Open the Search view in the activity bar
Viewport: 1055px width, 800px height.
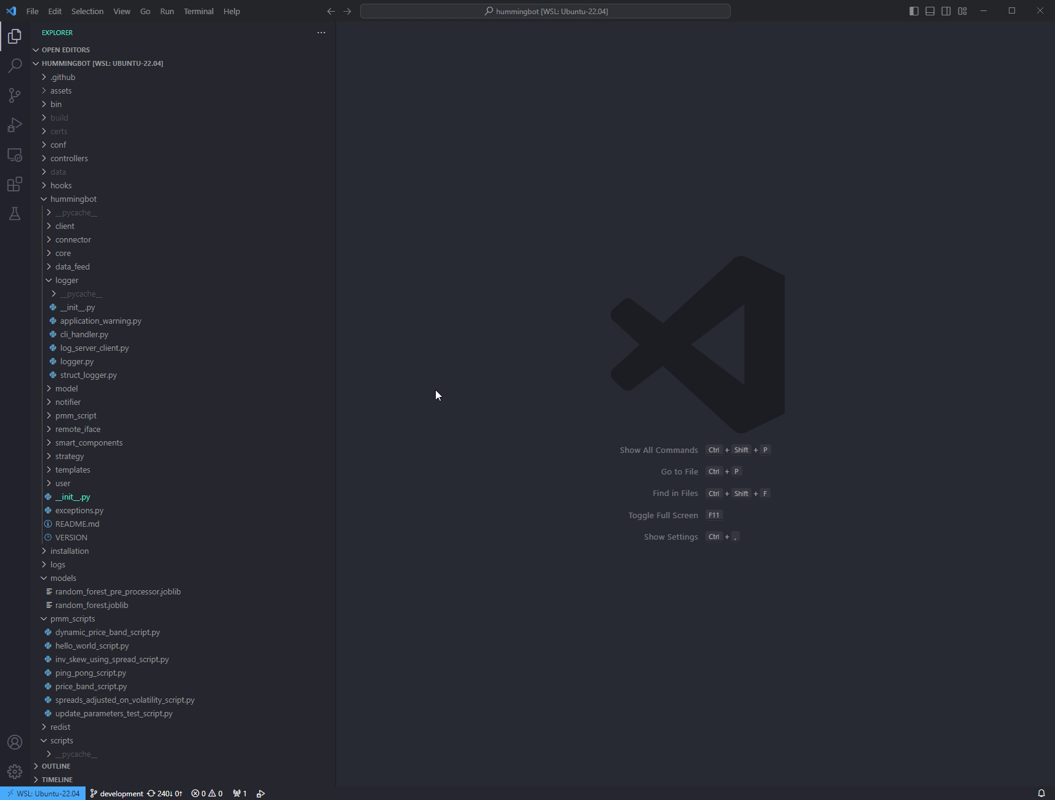(x=14, y=65)
